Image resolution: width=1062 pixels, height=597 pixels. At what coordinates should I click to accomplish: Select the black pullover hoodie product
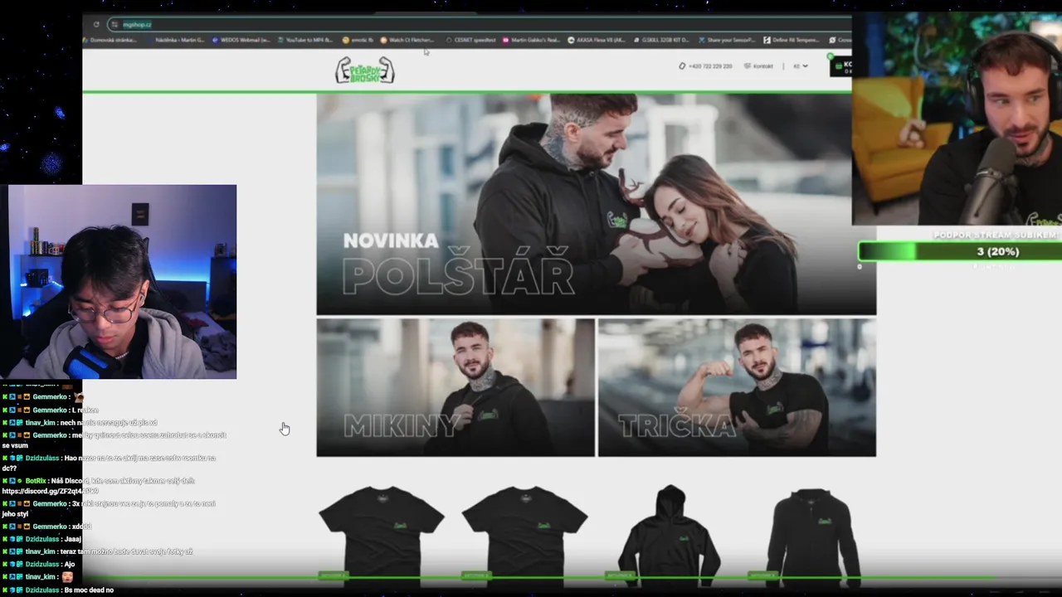tap(669, 535)
